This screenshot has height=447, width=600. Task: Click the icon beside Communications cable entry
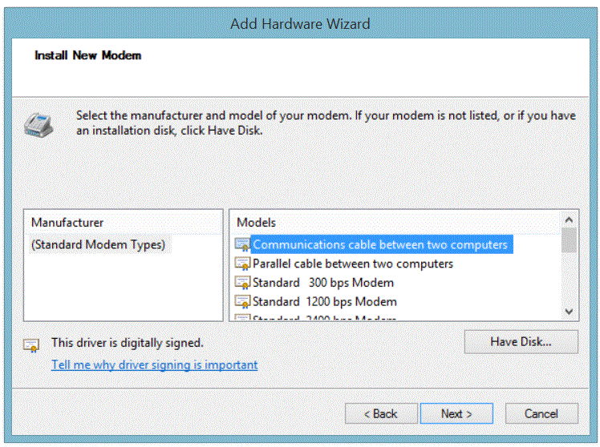click(x=242, y=244)
